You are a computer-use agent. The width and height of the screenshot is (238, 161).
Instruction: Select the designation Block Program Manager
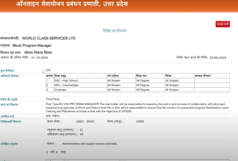(x=32, y=46)
